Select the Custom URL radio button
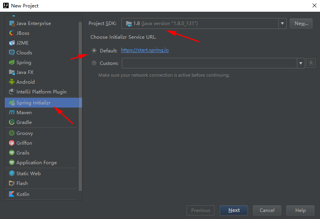The image size is (320, 219). click(94, 63)
